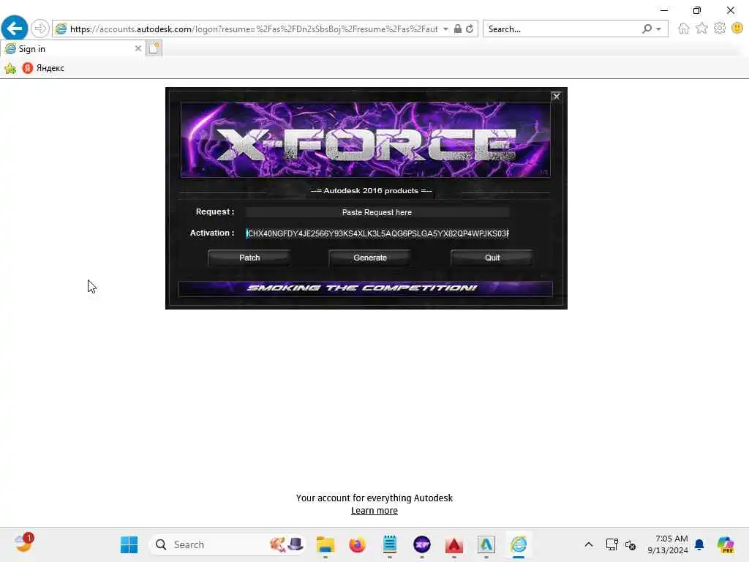Open browser Tools gear icon
The image size is (749, 562).
(720, 29)
